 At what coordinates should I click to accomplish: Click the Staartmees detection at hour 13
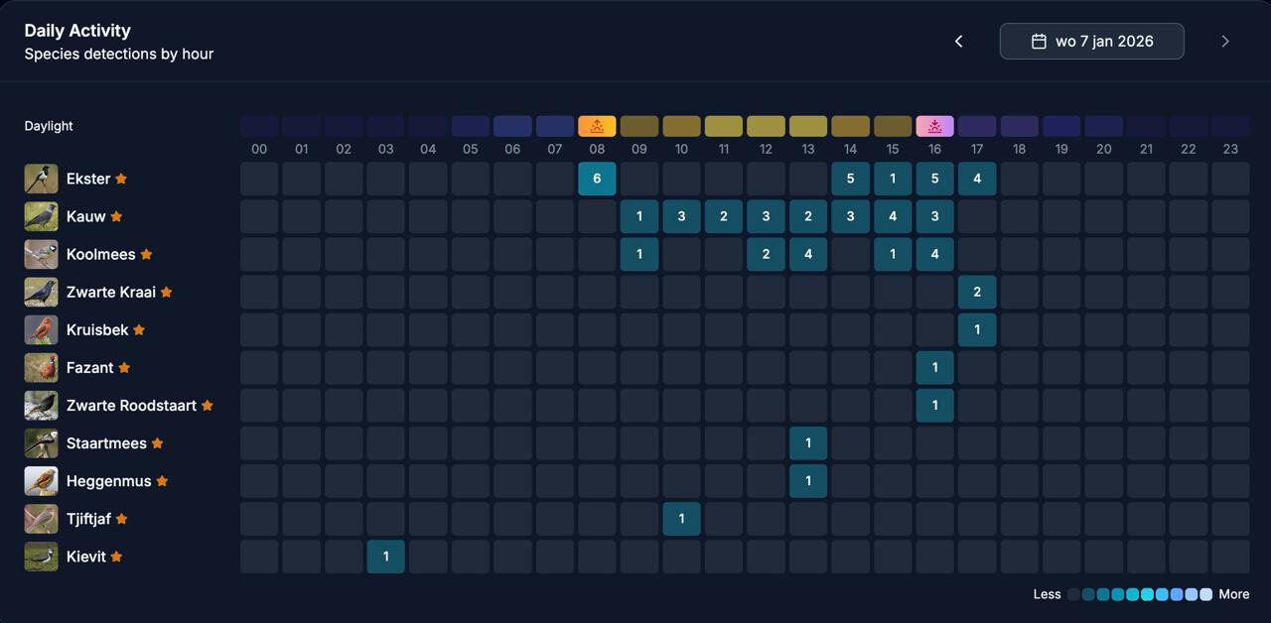point(808,443)
